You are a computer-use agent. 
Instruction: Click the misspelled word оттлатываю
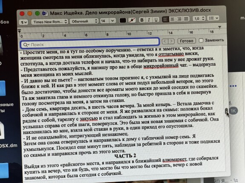[x=171, y=54]
